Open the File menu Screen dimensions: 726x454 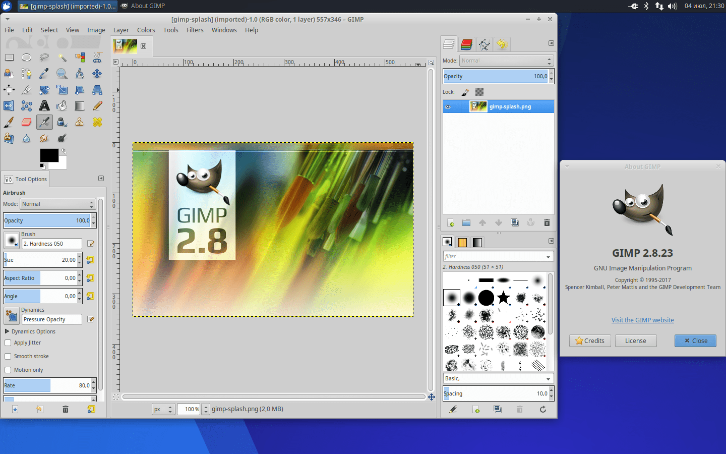pyautogui.click(x=10, y=30)
